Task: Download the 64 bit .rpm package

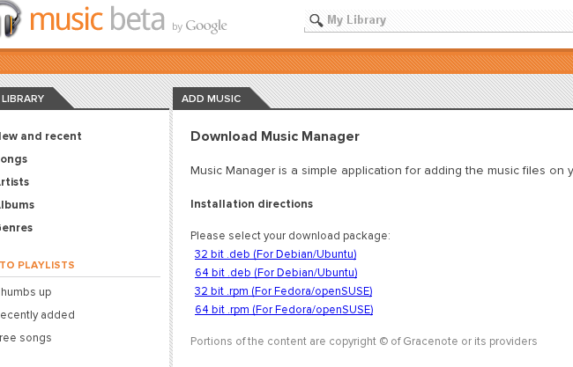Action: 284,310
